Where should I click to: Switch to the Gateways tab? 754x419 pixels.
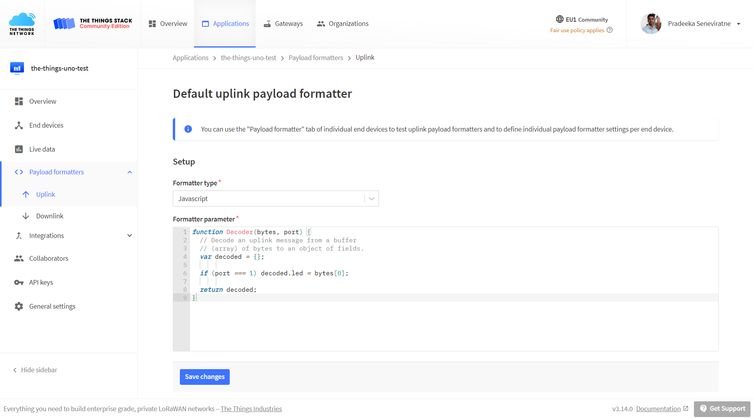tap(283, 24)
